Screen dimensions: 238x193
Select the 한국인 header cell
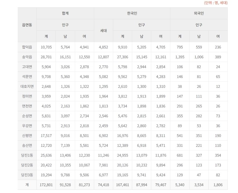coord(132,13)
